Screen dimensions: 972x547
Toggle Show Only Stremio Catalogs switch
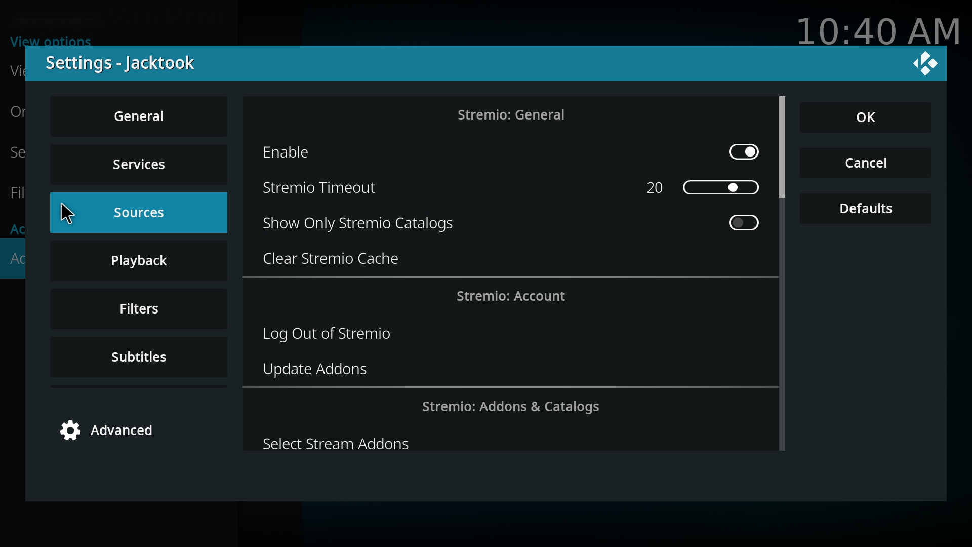744,223
